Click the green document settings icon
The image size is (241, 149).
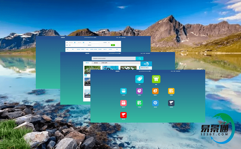point(139,103)
